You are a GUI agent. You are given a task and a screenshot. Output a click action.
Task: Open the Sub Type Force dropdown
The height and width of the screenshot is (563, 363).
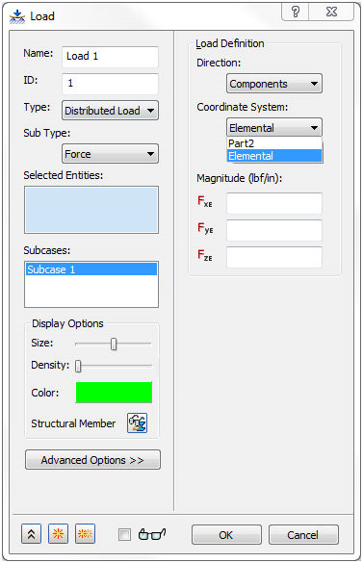point(110,154)
